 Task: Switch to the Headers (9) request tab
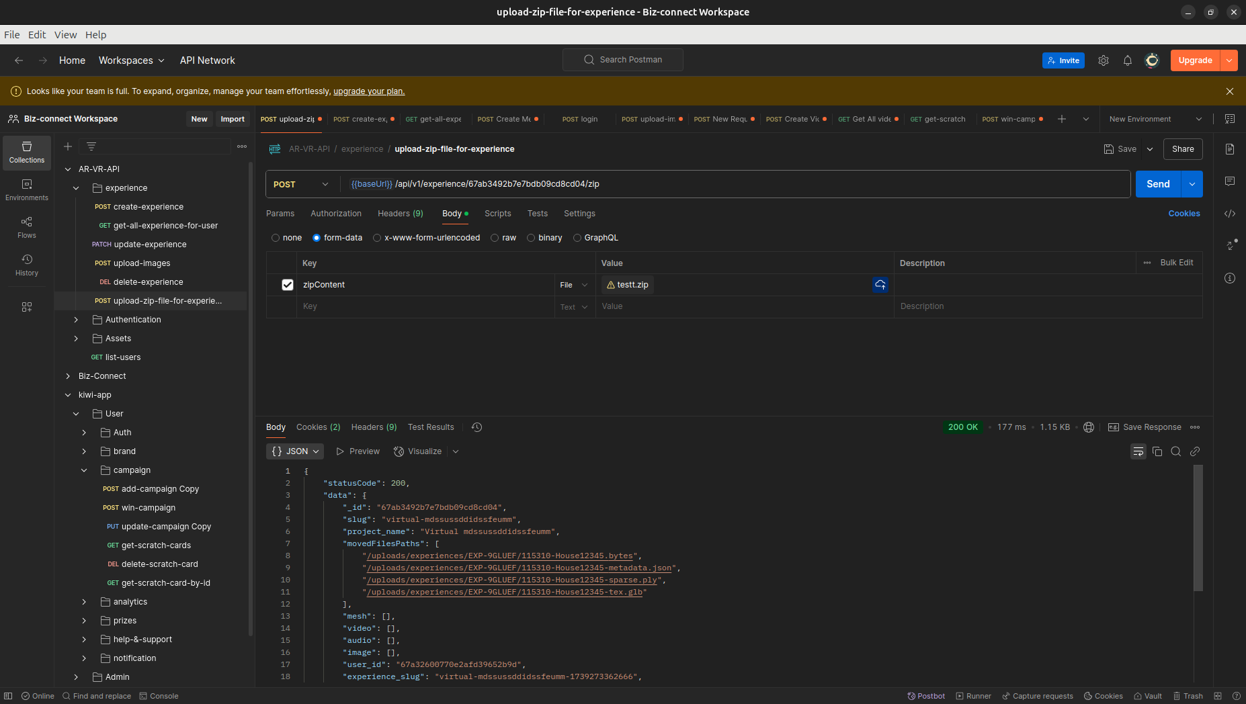point(400,214)
